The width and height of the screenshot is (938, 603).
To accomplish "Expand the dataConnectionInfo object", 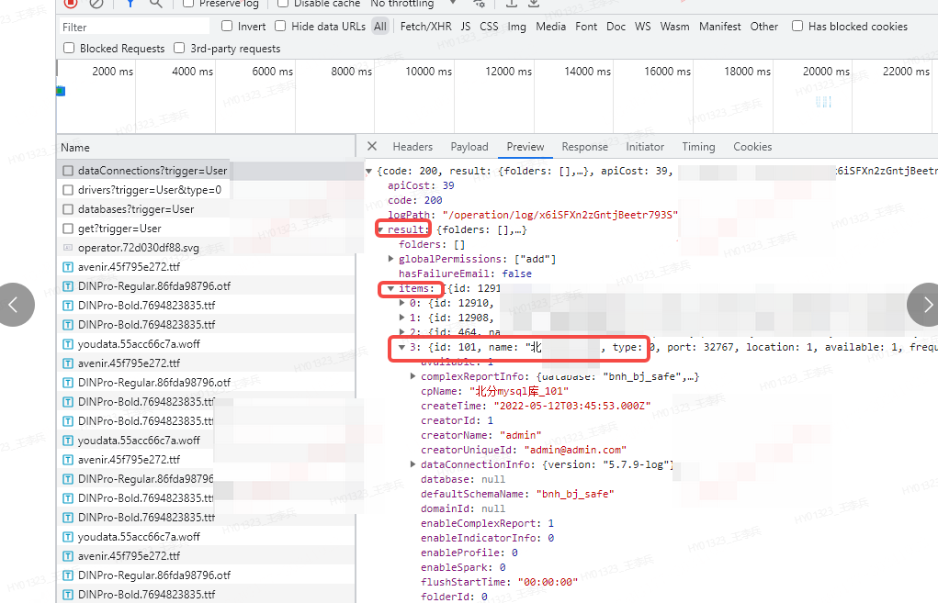I will [x=412, y=464].
